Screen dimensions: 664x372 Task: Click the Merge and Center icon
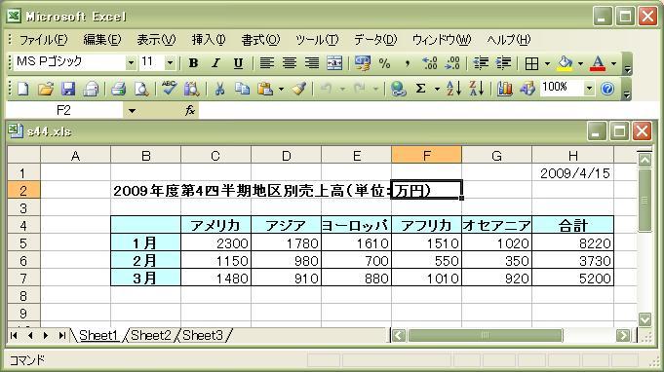tap(334, 63)
